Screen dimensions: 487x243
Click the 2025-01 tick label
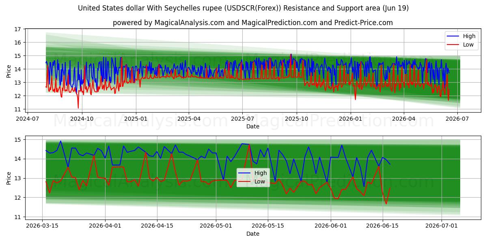136,119
